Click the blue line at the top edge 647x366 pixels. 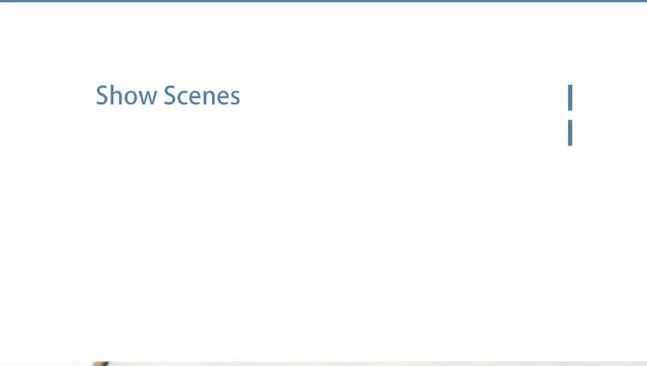(x=324, y=2)
